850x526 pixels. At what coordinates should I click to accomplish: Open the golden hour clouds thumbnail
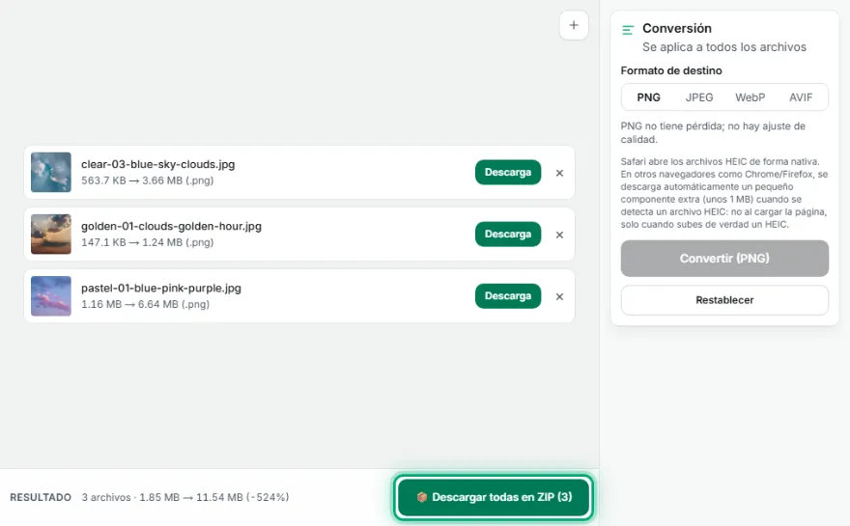click(51, 234)
